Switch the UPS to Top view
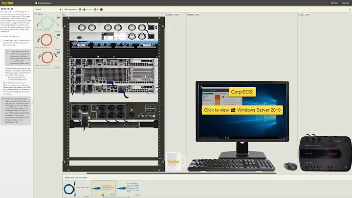352x198 pixels. click(301, 14)
